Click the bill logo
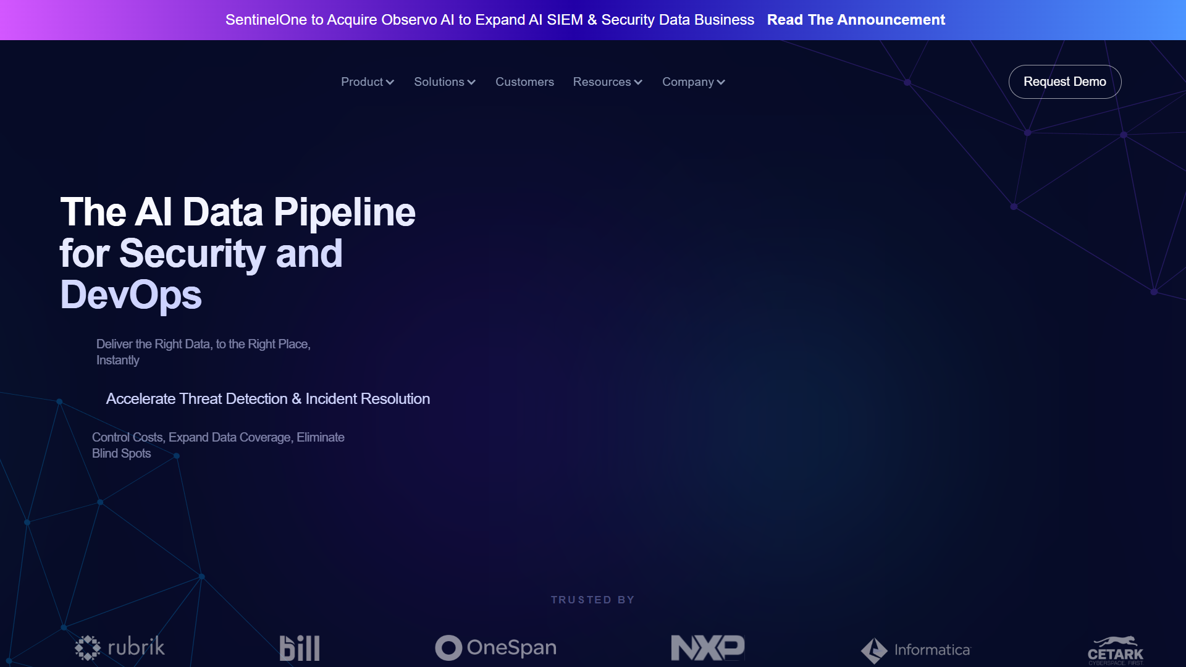 coord(300,648)
